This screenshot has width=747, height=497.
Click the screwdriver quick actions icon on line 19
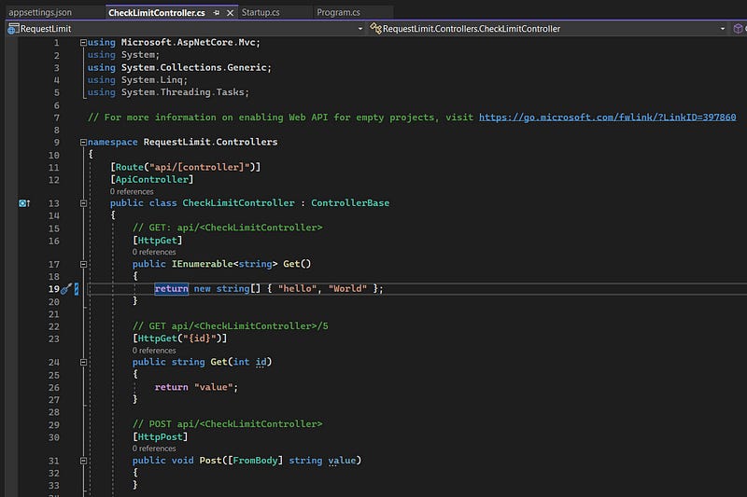65,289
